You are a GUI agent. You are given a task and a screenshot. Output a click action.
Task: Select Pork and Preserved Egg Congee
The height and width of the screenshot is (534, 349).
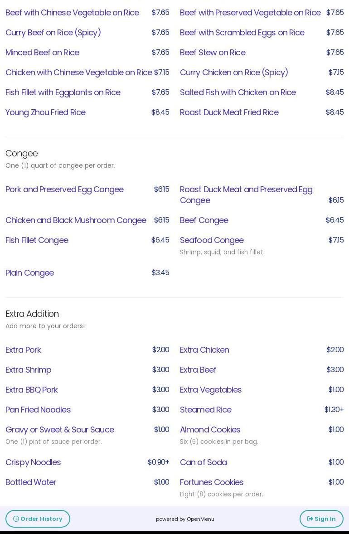64,189
